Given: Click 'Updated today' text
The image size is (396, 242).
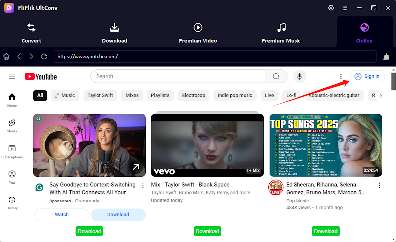Looking at the screenshot, I should pos(167,200).
